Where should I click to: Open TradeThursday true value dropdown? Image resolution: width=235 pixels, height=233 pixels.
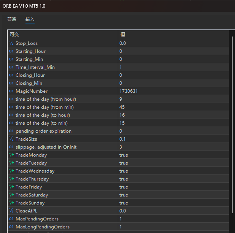coord(173,179)
